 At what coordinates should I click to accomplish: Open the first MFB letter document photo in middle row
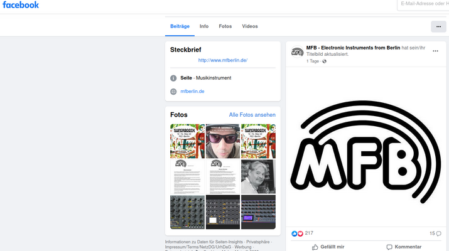point(187,176)
